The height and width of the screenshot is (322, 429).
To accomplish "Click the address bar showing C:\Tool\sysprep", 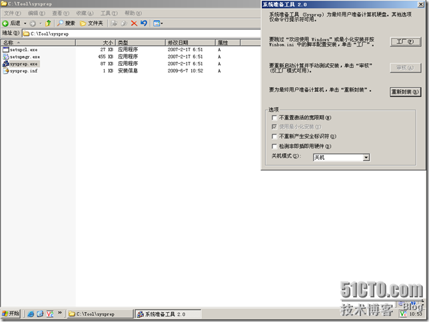I will (x=141, y=34).
